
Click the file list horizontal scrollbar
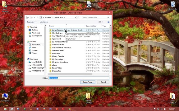tap(71, 74)
